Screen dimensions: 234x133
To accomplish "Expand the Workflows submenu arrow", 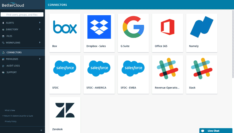I will pyautogui.click(x=40, y=42).
